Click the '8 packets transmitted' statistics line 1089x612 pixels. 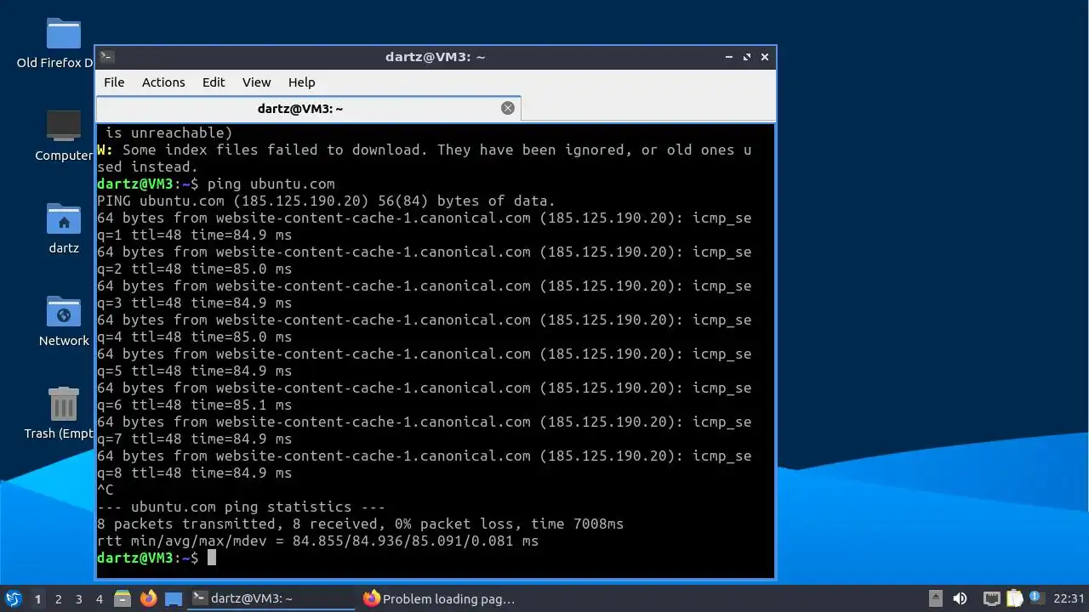pos(361,524)
